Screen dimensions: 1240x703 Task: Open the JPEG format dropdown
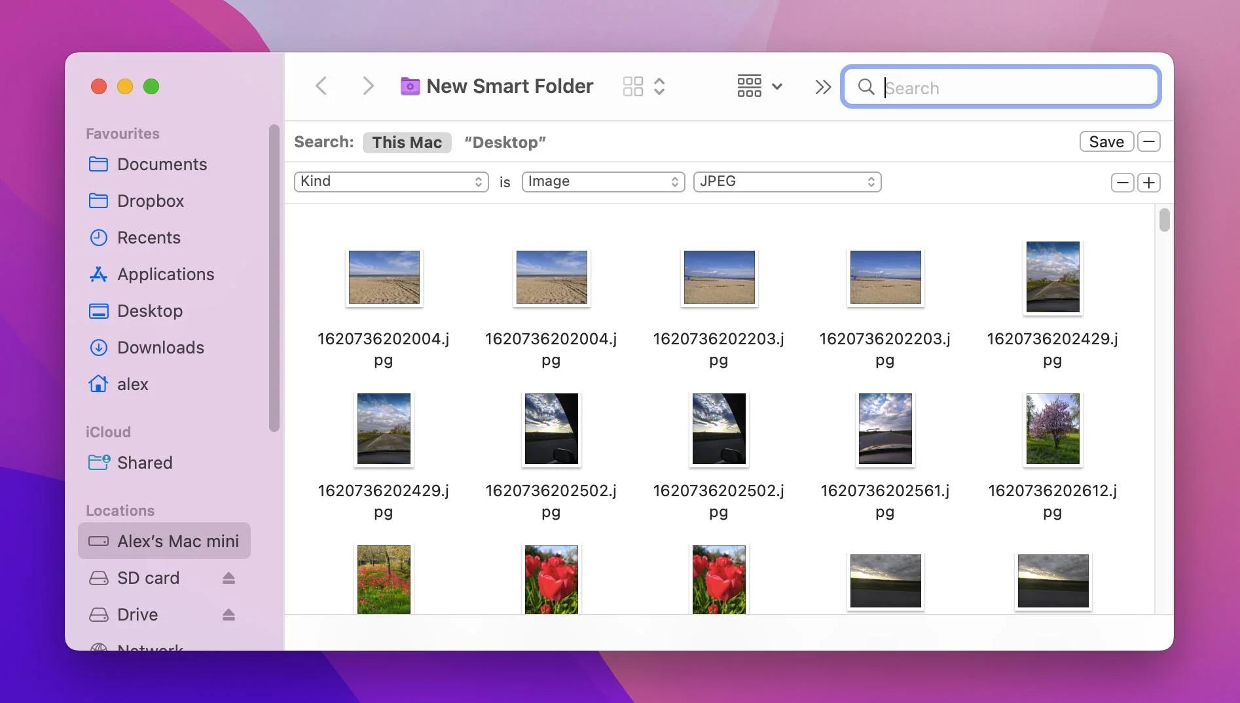click(787, 182)
